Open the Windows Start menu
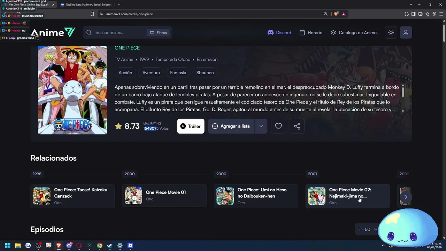This screenshot has width=446, height=251. coord(7,245)
